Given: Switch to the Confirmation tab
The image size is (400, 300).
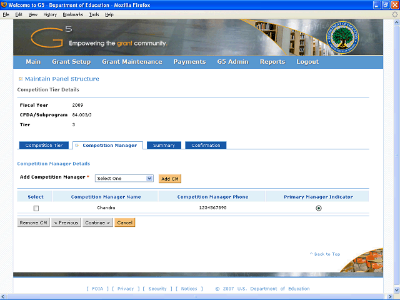Looking at the screenshot, I should coord(206,145).
